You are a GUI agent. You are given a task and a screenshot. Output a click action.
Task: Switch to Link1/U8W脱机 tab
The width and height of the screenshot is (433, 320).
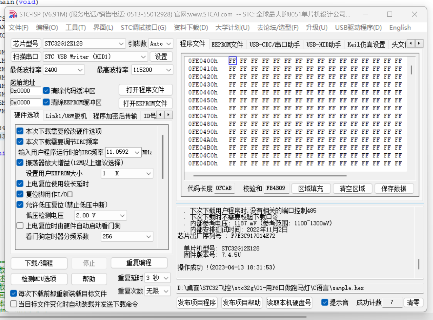pyautogui.click(x=66, y=116)
